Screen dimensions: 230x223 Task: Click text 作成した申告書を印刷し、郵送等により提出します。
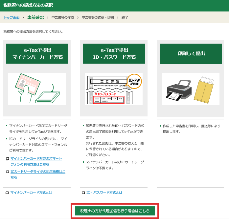(x=192, y=129)
